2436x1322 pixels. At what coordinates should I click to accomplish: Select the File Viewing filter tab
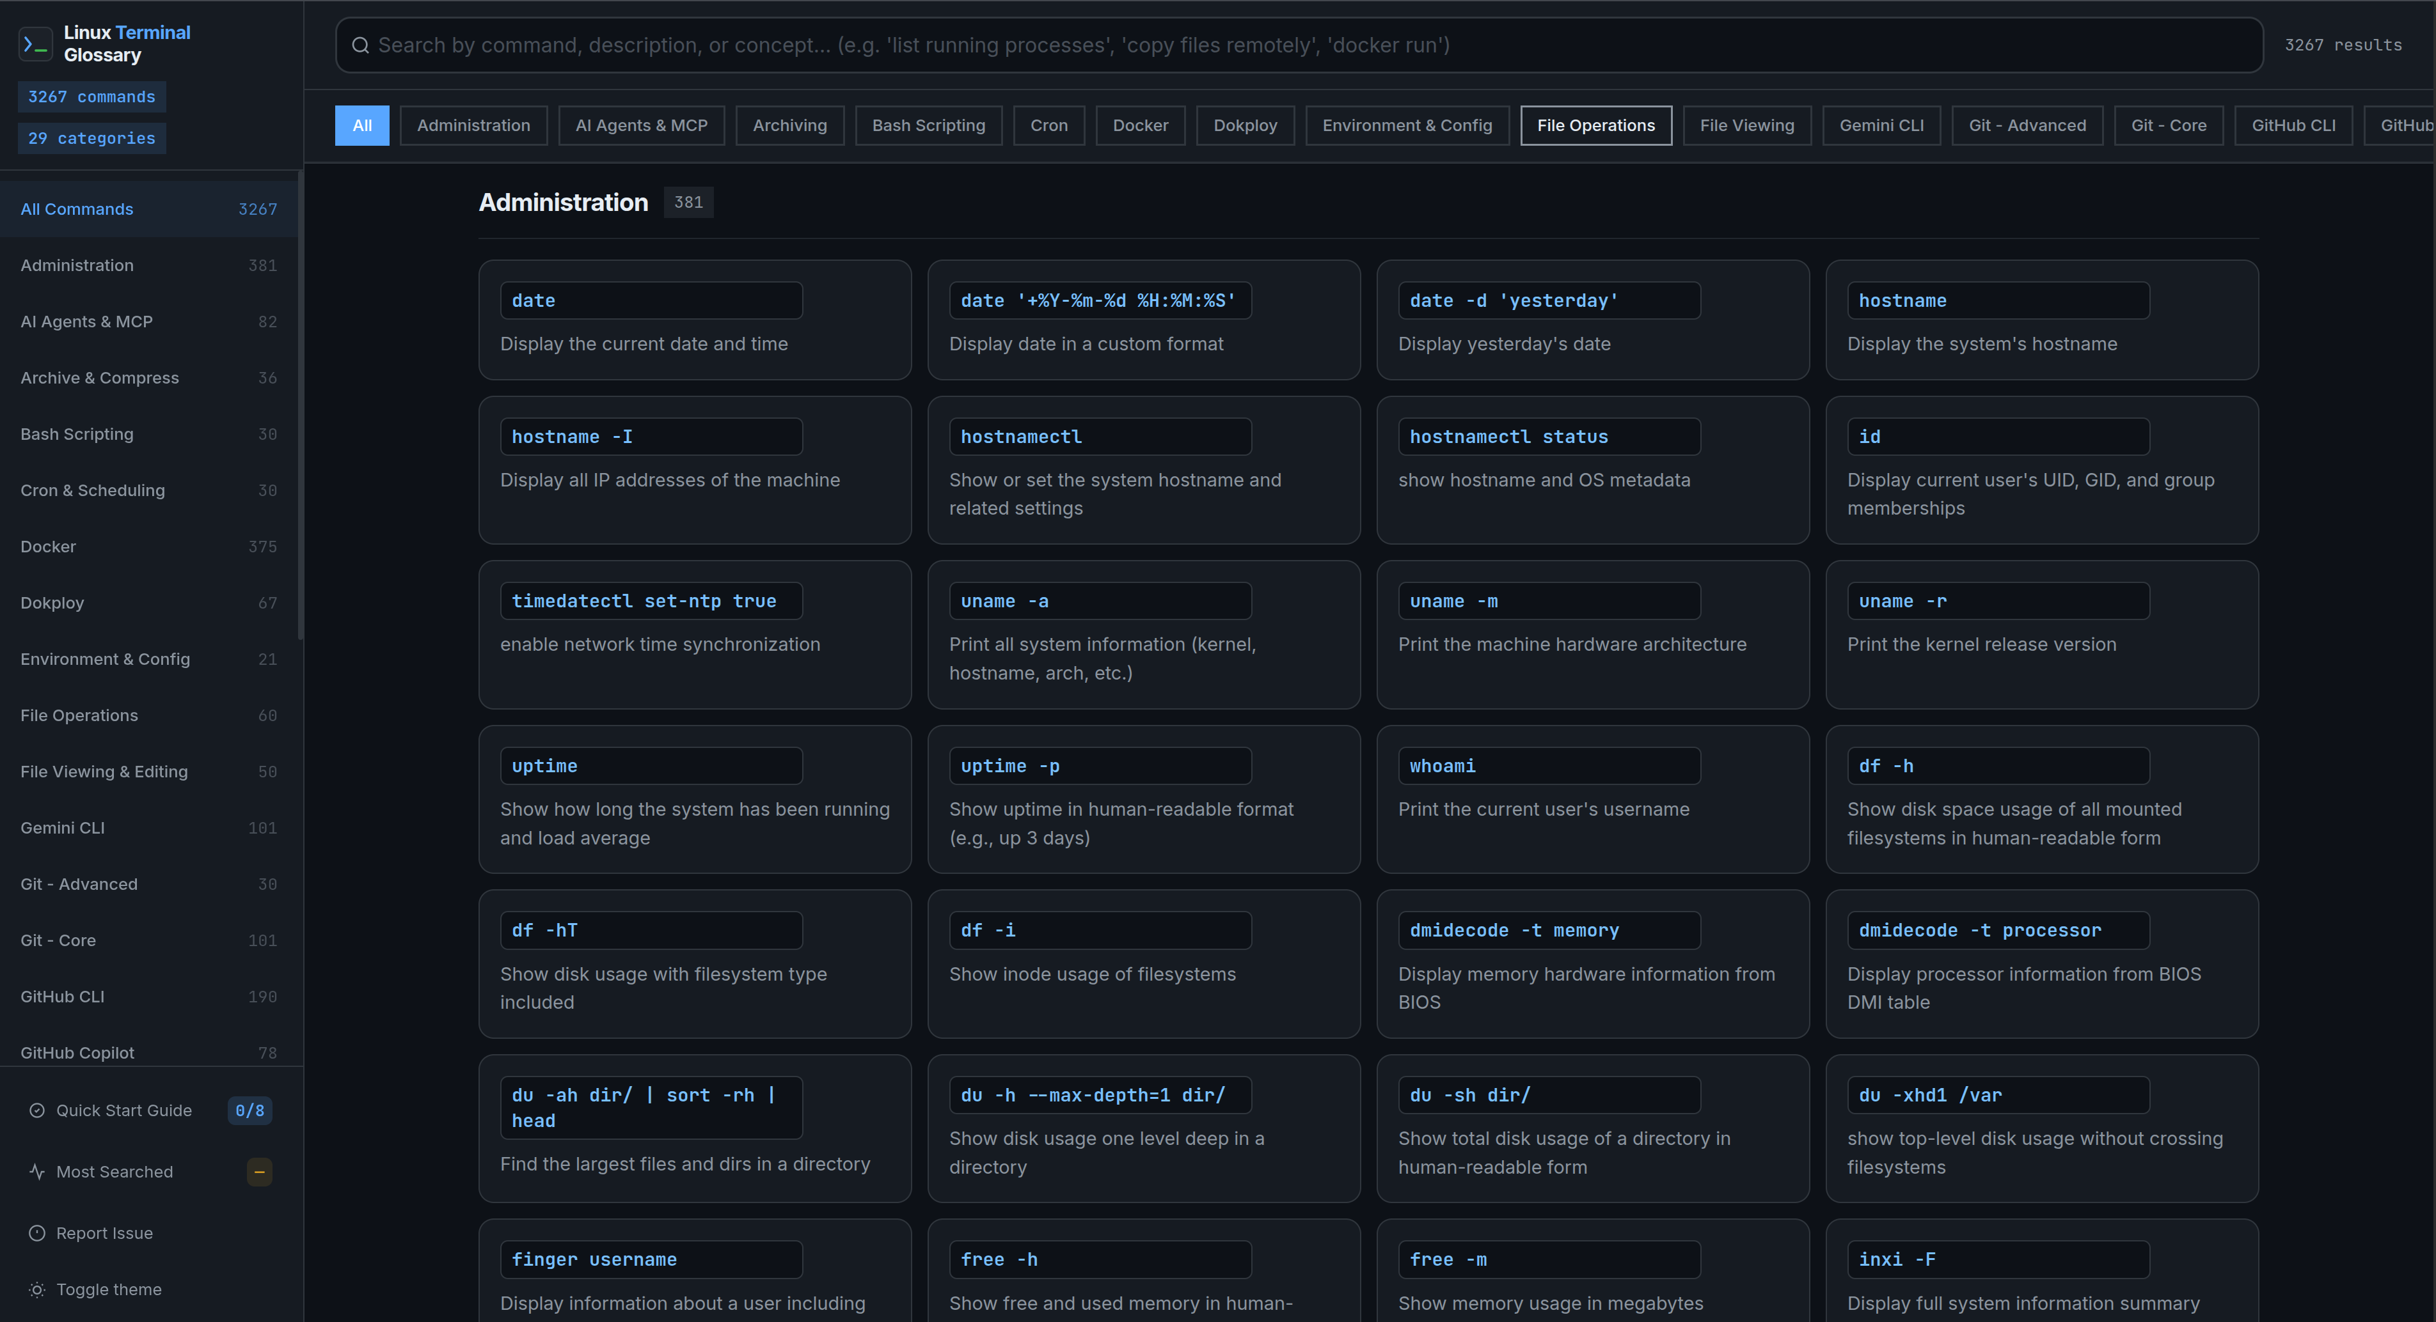click(1746, 126)
